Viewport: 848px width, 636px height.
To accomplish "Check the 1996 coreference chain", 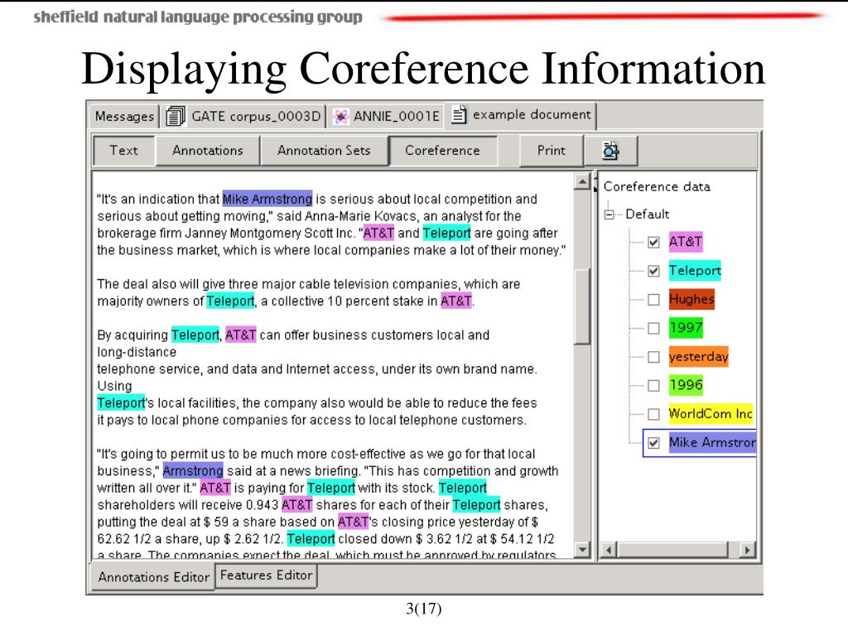I will point(654,386).
